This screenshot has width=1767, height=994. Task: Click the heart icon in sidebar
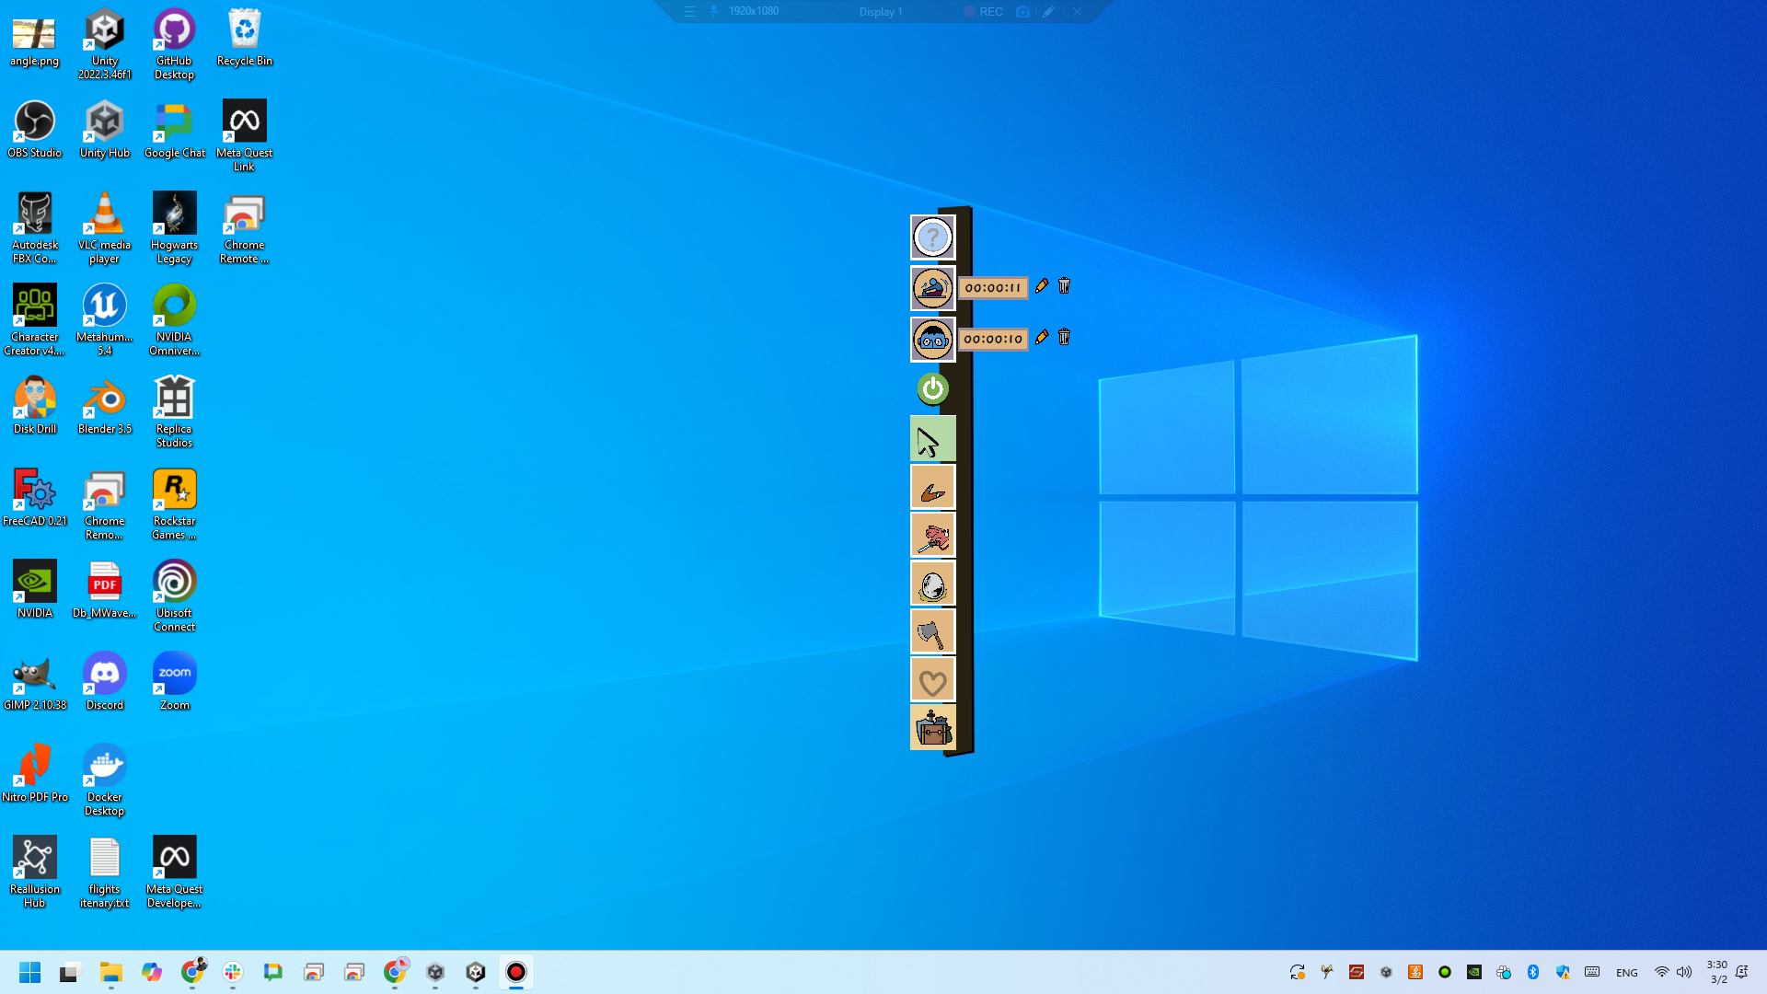pos(932,682)
